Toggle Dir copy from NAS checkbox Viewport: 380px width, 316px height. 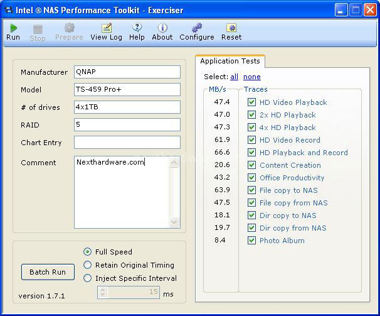click(251, 228)
